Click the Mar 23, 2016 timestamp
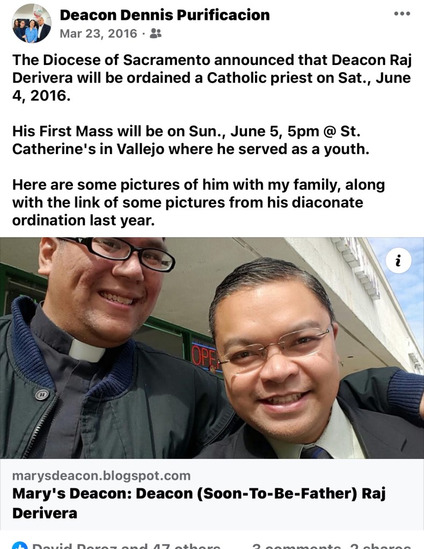 point(98,33)
